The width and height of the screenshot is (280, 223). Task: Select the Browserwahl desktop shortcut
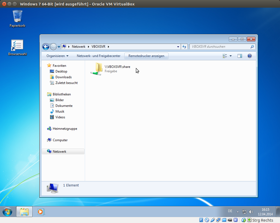tap(17, 47)
